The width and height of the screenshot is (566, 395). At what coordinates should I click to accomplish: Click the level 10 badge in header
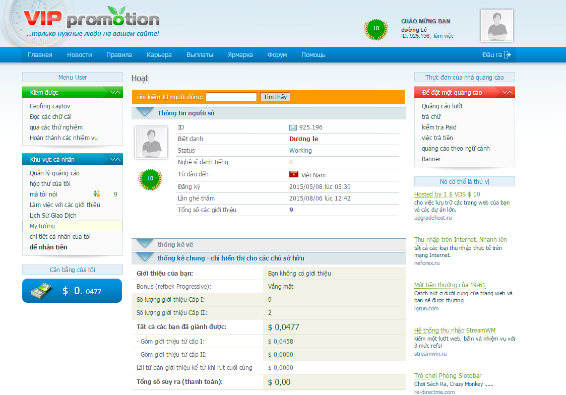(x=376, y=29)
